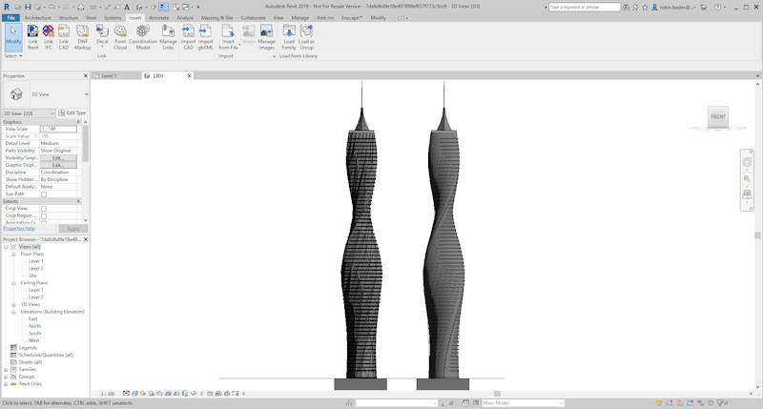
Task: Open the Properties help link
Action: 19,229
